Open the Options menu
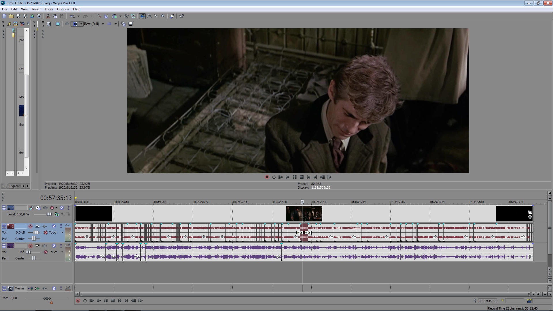Image resolution: width=553 pixels, height=311 pixels. click(x=63, y=9)
